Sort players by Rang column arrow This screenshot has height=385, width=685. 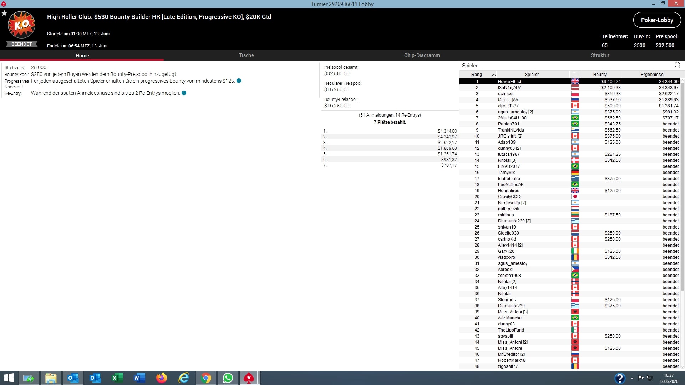494,75
